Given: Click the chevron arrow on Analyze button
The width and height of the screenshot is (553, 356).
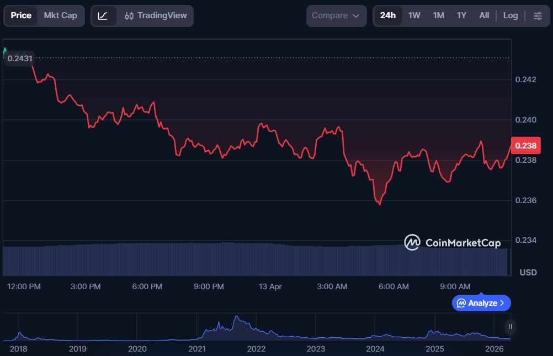Looking at the screenshot, I should point(502,303).
